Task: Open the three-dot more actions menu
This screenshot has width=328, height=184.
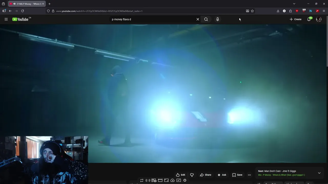Action: coord(249,175)
